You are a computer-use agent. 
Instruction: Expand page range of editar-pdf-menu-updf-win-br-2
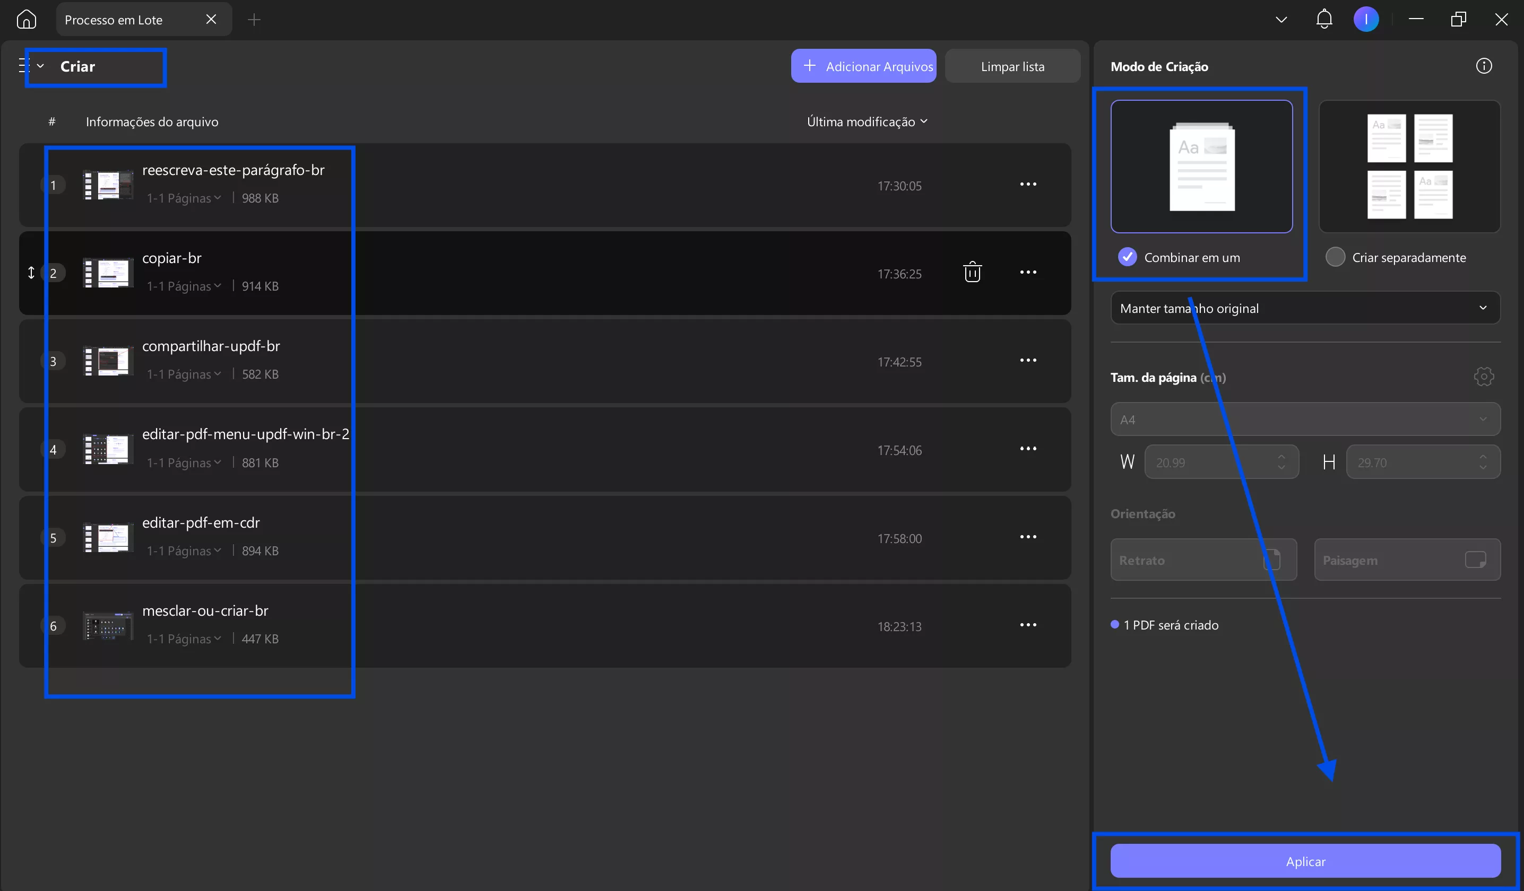coord(184,463)
